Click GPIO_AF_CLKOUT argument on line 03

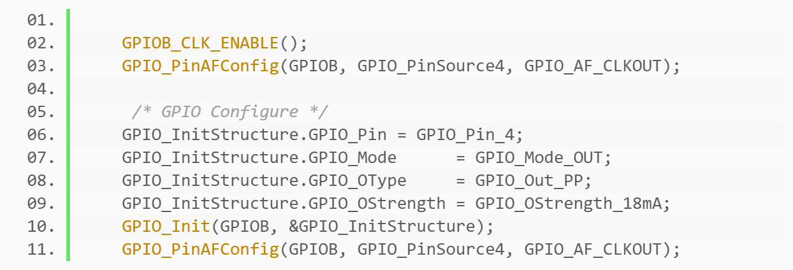click(x=593, y=66)
